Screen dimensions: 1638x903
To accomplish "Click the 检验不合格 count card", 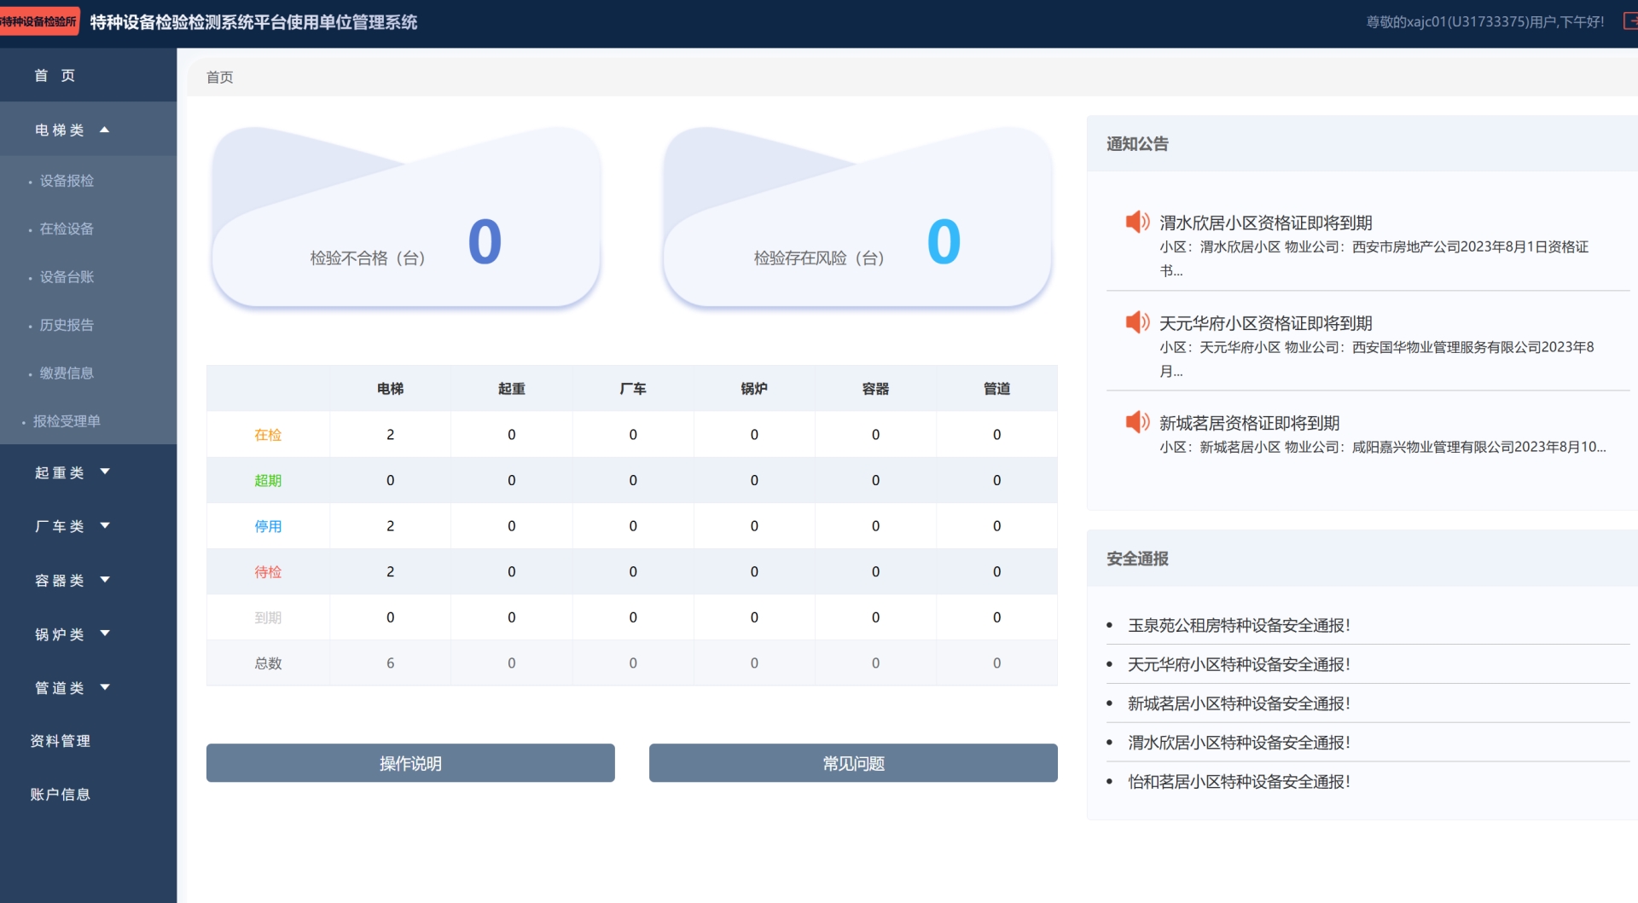I will [406, 222].
